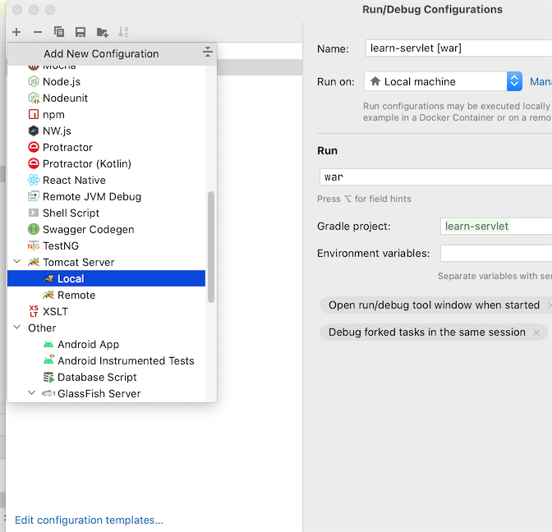This screenshot has height=532, width=552.
Task: Click the Add New Configuration plus icon
Action: point(16,32)
